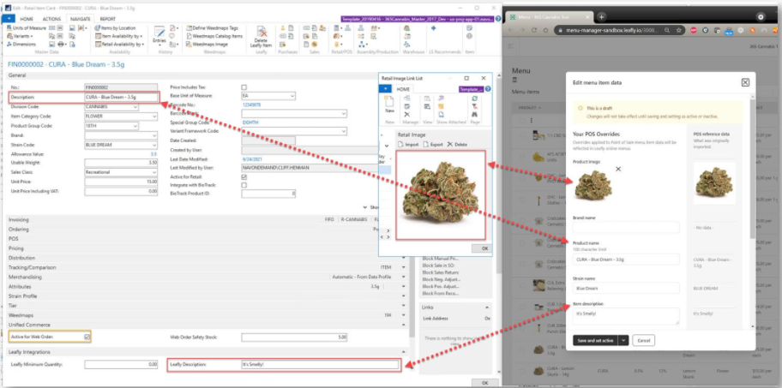The width and height of the screenshot is (782, 388).
Task: Click Export under Retail Image
Action: coord(432,145)
